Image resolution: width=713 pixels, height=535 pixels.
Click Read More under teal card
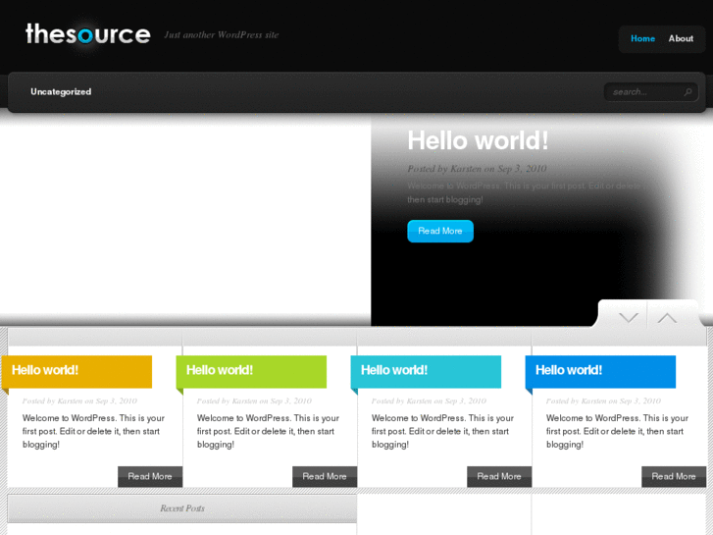[x=499, y=476]
